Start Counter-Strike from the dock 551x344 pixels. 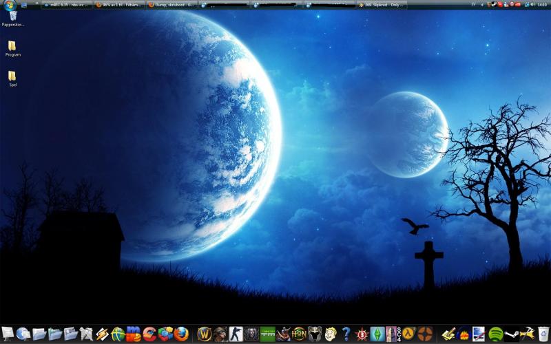point(236,334)
